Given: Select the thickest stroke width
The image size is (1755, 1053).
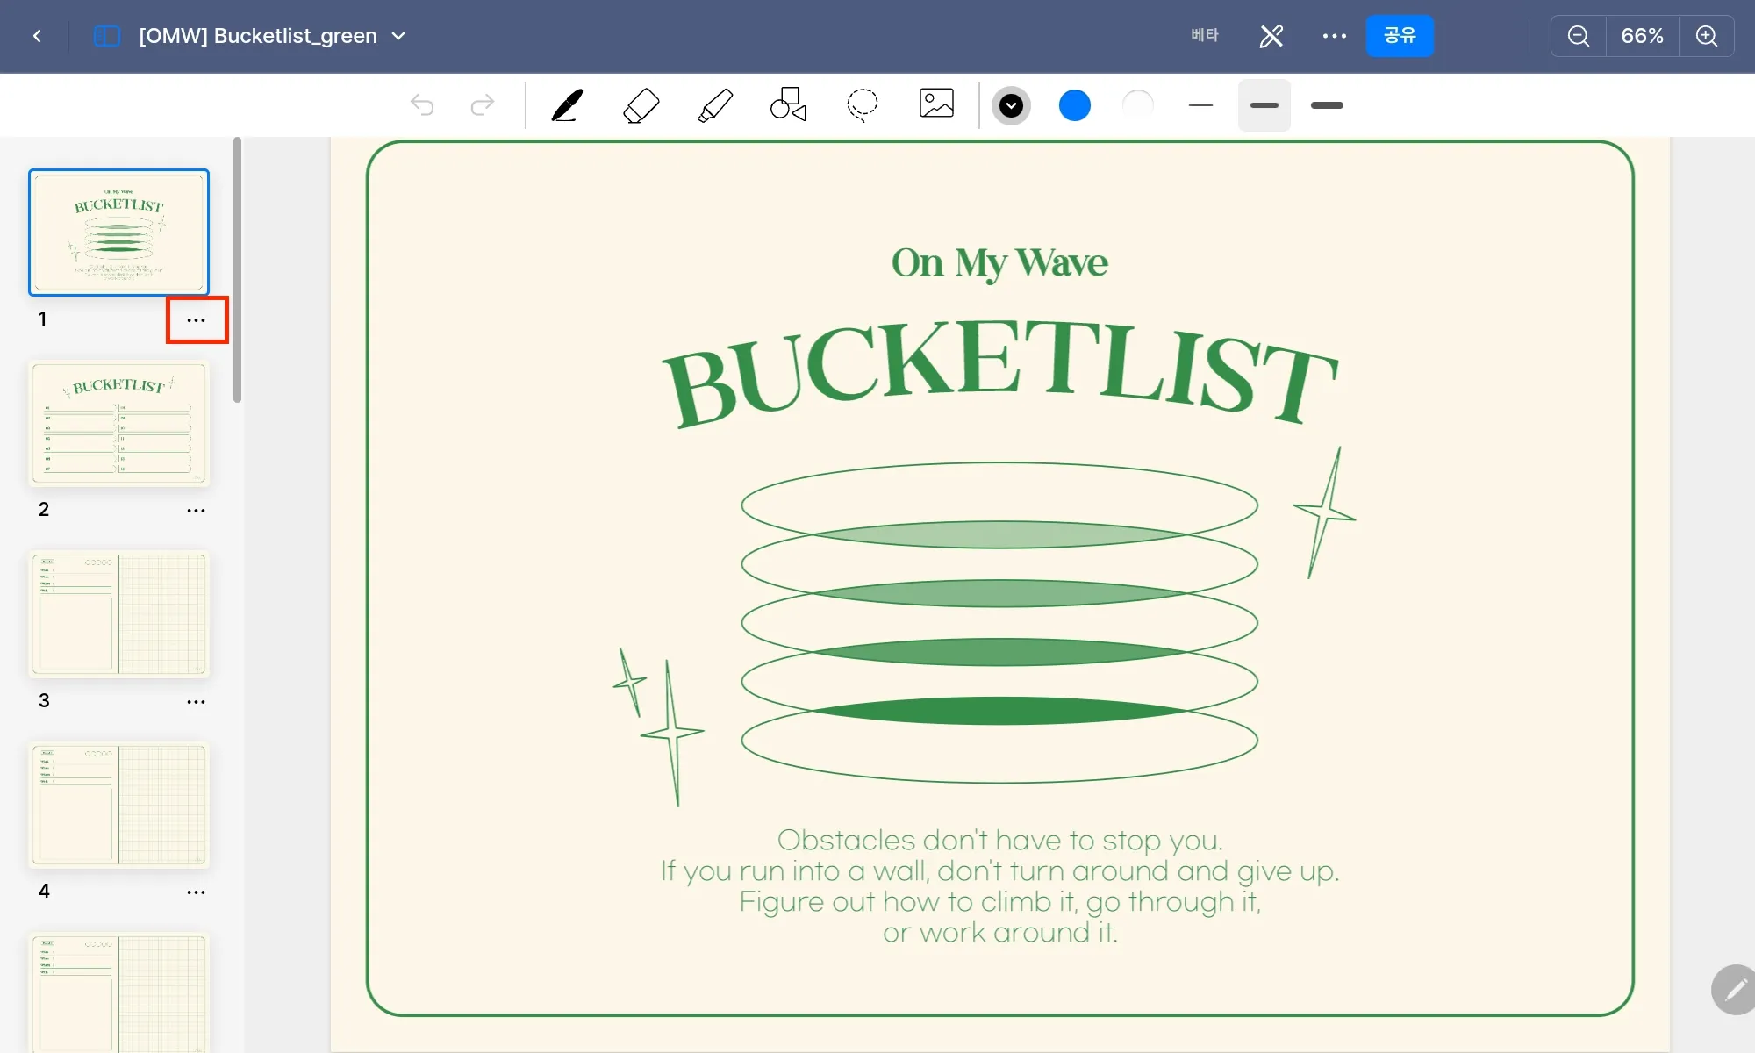Looking at the screenshot, I should tap(1327, 105).
